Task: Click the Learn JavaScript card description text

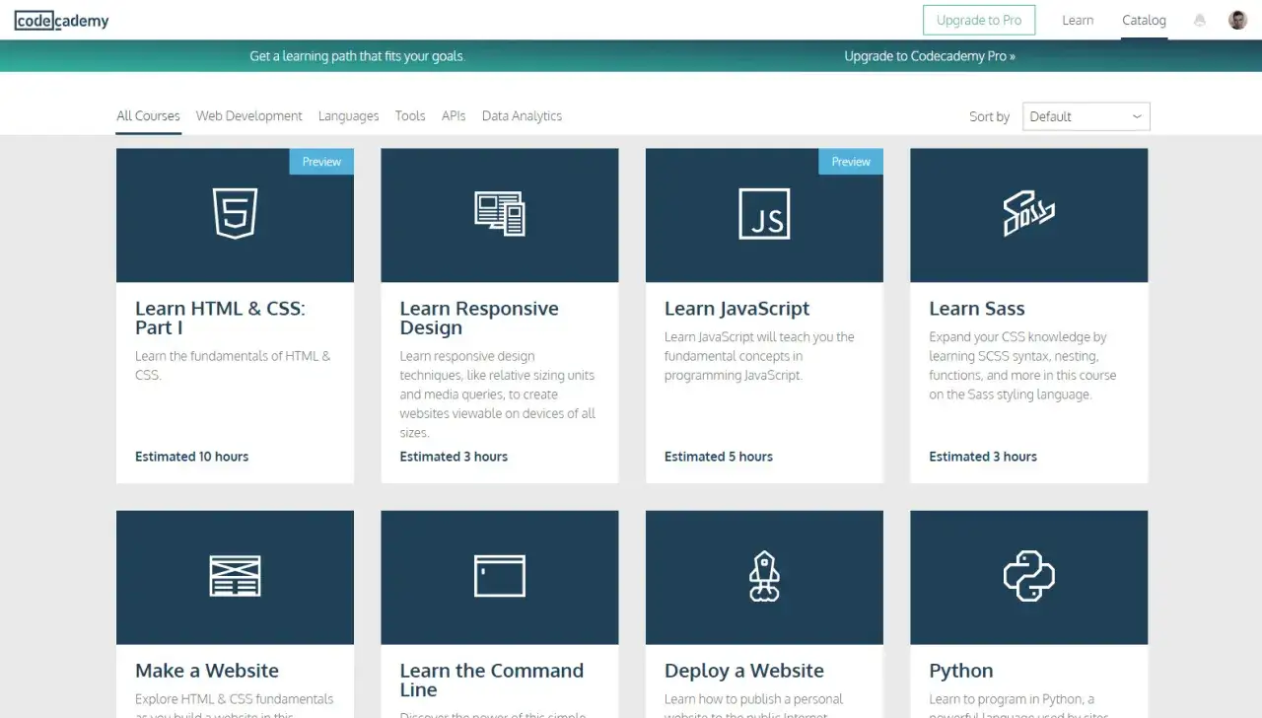Action: pos(759,356)
